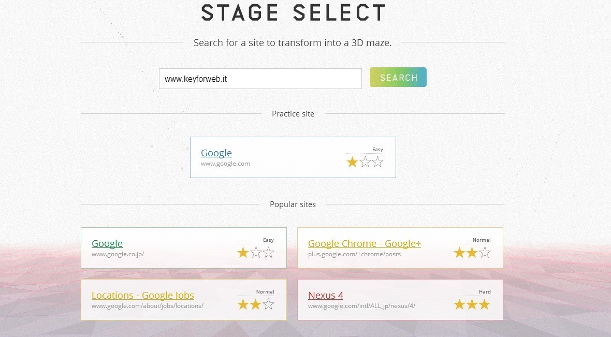The image size is (611, 337).
Task: Click the empty star on the Google Jobs card
Action: tap(268, 304)
